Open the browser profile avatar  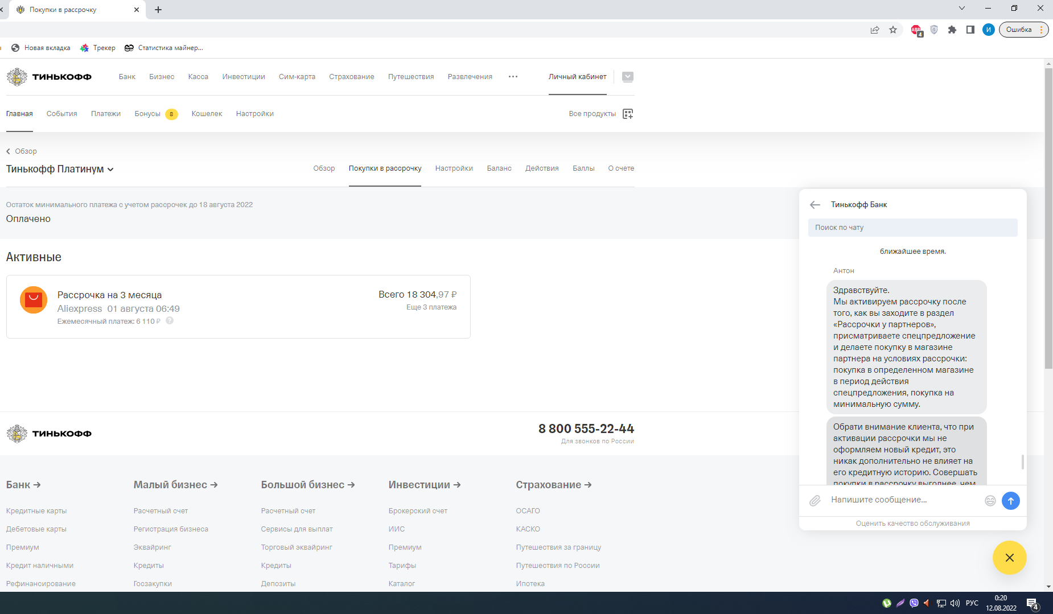[x=989, y=30]
